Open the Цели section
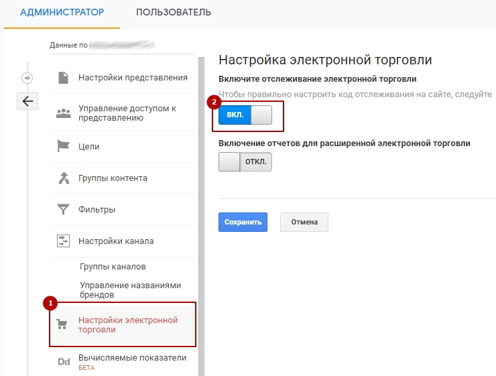 coord(89,146)
